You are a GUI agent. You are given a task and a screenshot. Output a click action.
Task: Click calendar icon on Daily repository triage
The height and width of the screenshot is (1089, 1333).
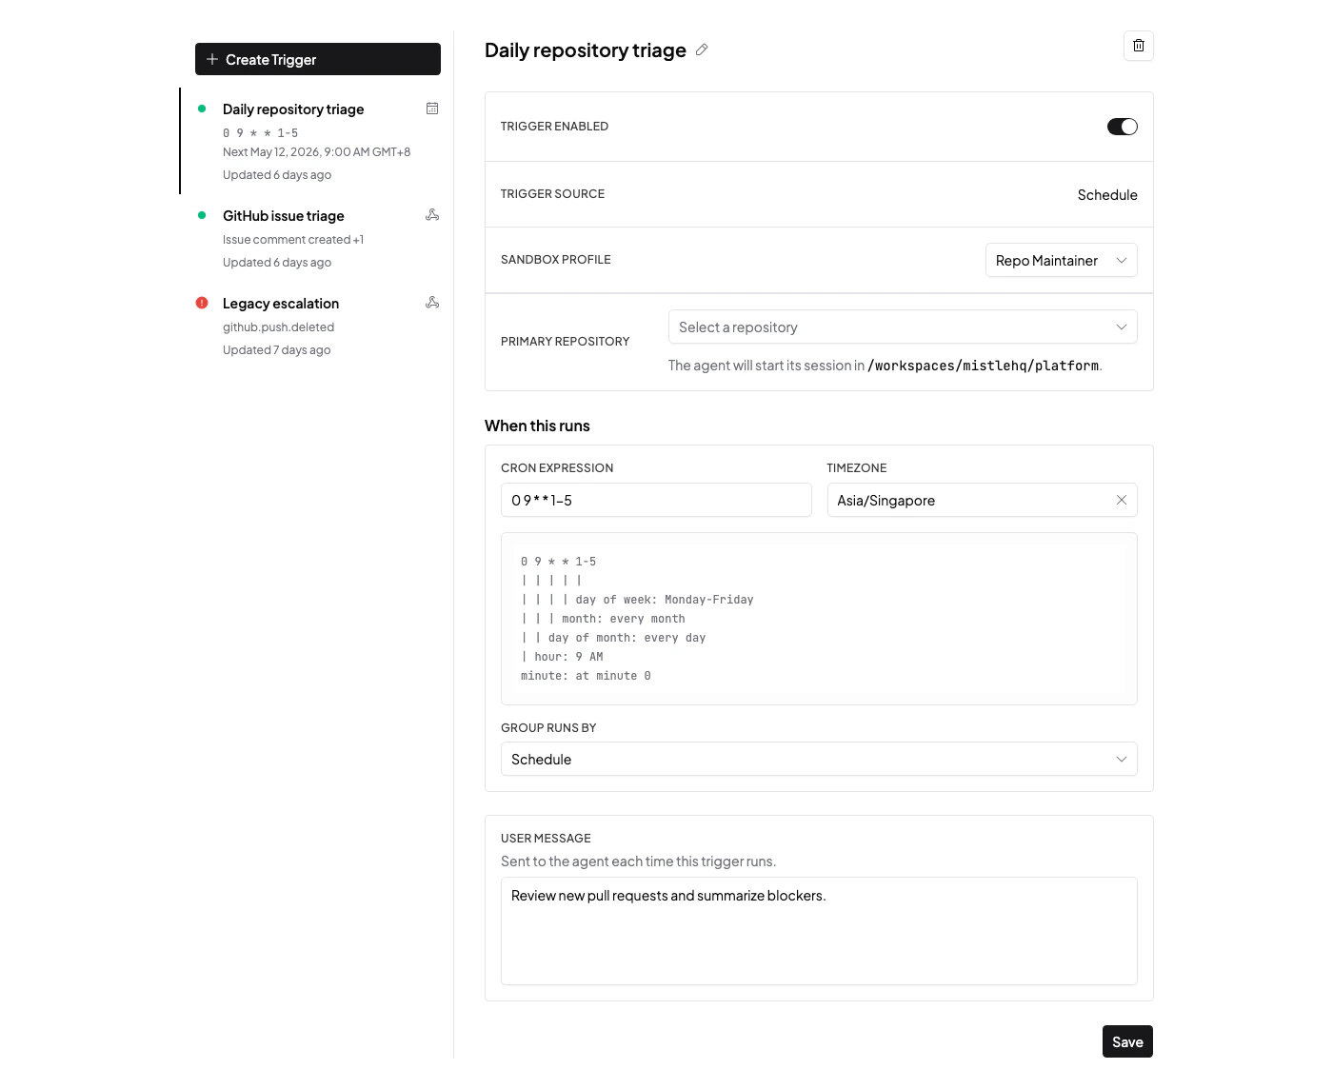(x=432, y=109)
